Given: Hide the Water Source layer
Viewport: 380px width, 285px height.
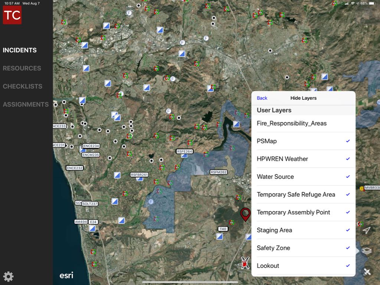Looking at the screenshot, I should coord(303,177).
